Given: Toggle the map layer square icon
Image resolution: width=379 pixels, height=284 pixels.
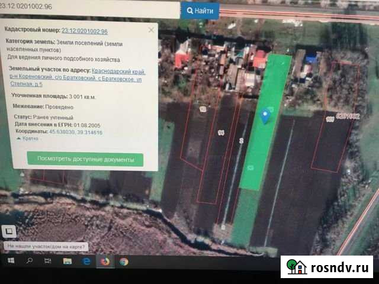Looking at the screenshot, I should [x=9, y=231].
